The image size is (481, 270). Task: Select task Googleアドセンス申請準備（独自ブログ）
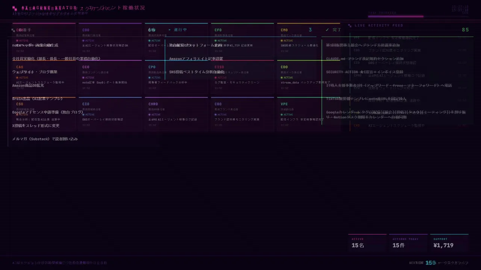pos(48,112)
